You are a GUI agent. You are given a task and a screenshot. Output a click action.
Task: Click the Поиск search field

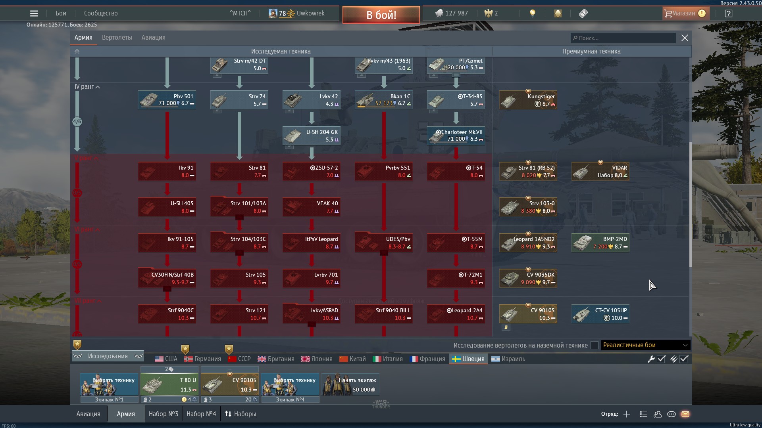[x=623, y=38]
